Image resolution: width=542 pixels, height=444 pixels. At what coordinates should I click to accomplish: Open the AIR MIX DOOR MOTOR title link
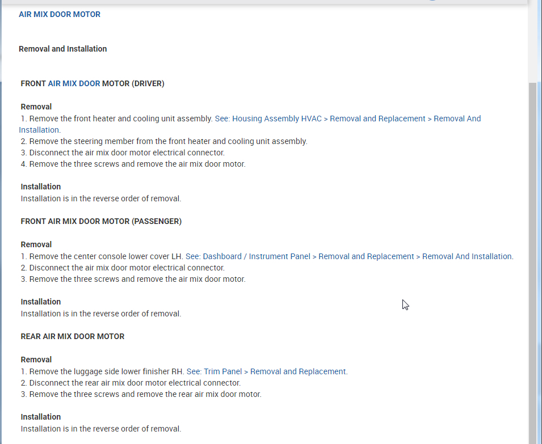(x=60, y=14)
